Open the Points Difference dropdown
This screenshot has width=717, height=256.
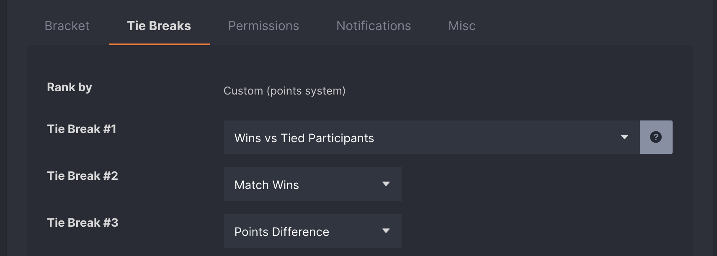[312, 231]
